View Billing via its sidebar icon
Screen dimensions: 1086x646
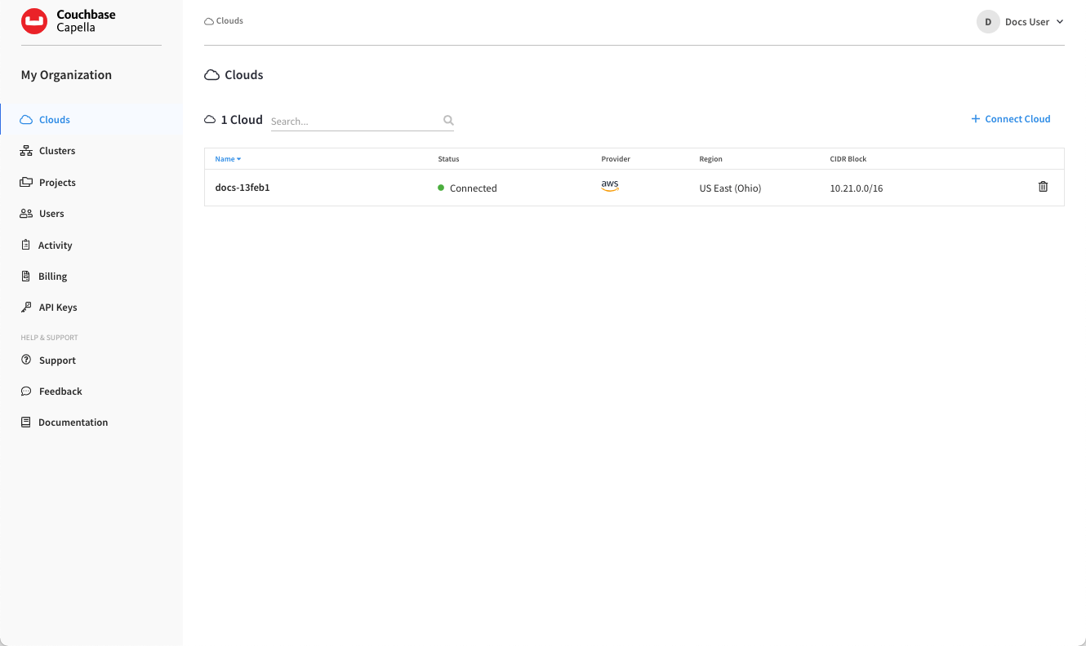[x=27, y=276]
